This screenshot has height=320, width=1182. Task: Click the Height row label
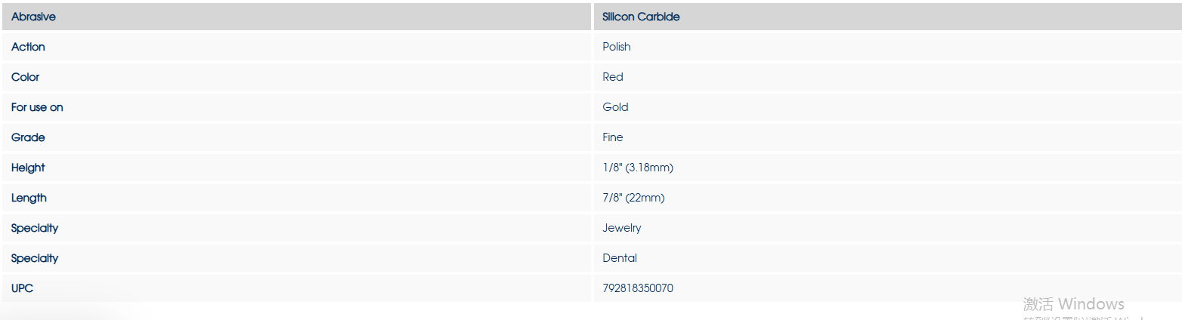[x=28, y=168]
